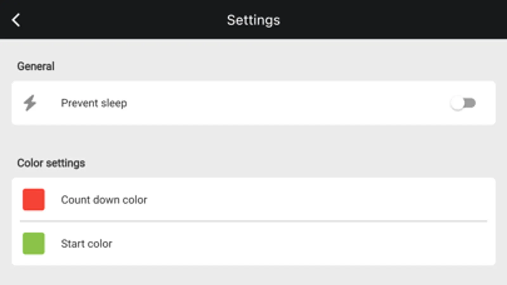Viewport: 507px width, 285px height.
Task: Click gray area below the Start color card
Action: click(x=254, y=275)
